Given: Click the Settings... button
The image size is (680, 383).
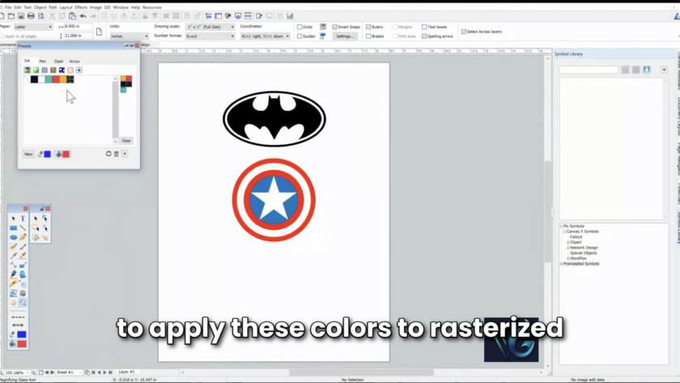Looking at the screenshot, I should point(345,36).
